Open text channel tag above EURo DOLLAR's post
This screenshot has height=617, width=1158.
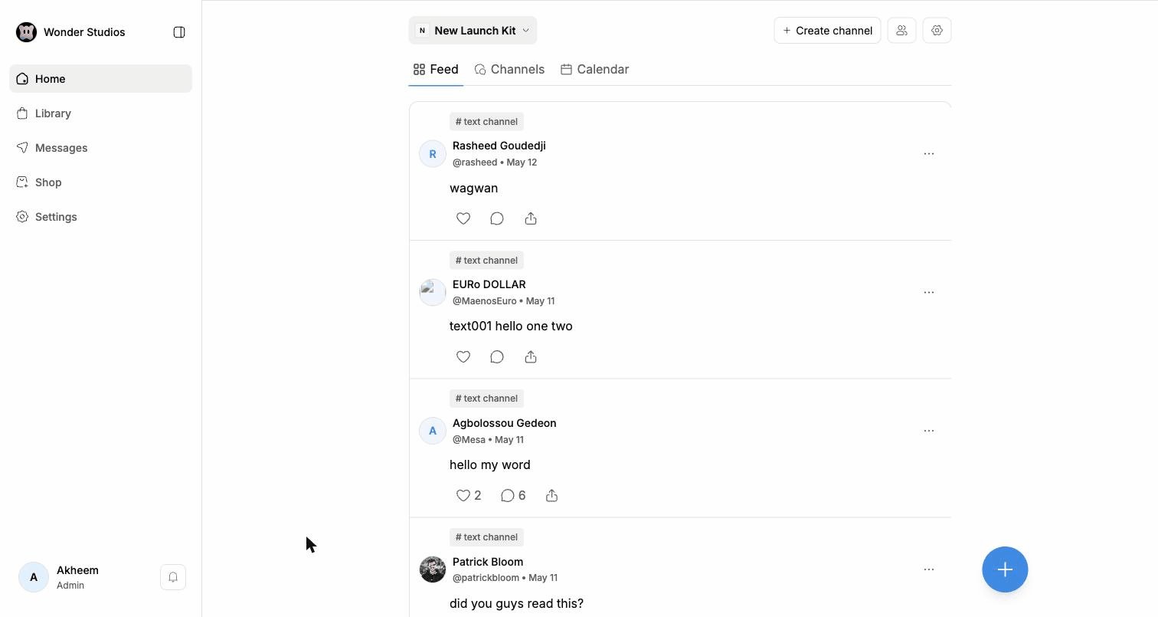pyautogui.click(x=486, y=261)
